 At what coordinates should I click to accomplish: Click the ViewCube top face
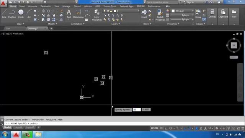(234, 45)
